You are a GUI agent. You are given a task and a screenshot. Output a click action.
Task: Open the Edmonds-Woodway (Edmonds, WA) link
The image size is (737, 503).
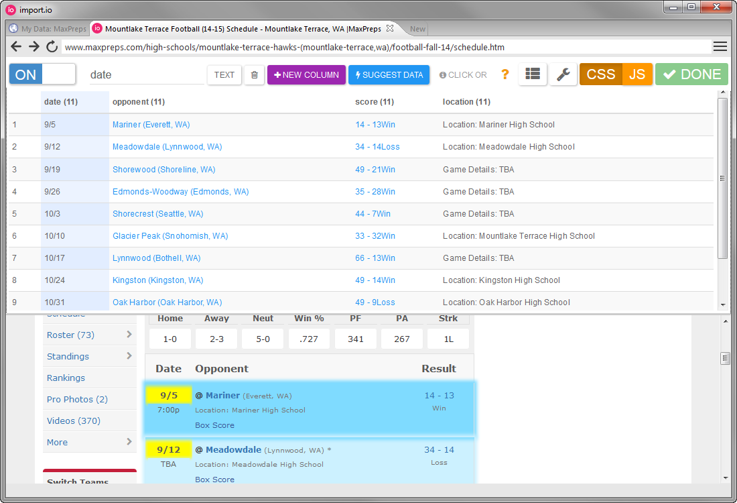point(180,192)
